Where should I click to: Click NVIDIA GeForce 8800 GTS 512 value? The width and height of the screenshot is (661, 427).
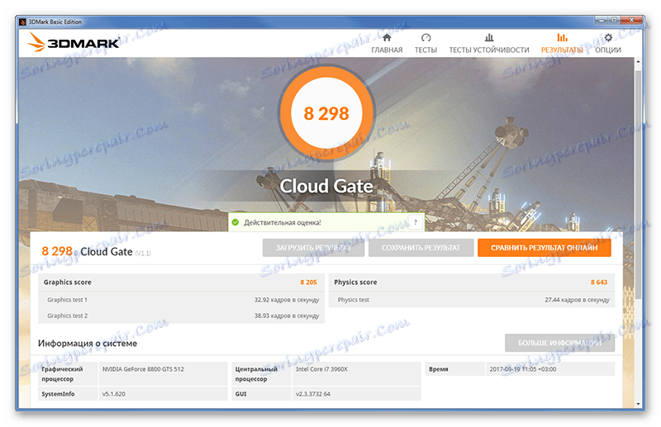click(x=143, y=369)
